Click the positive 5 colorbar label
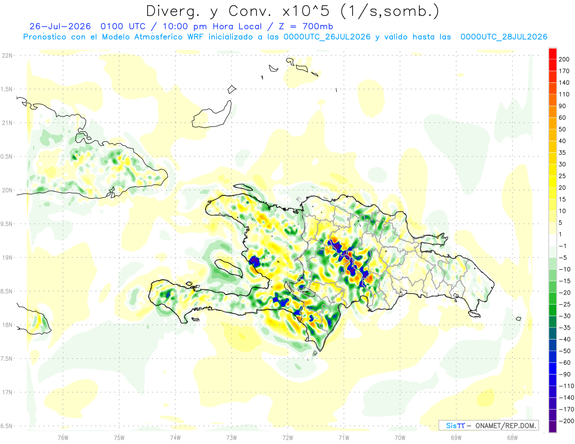 pyautogui.click(x=561, y=222)
